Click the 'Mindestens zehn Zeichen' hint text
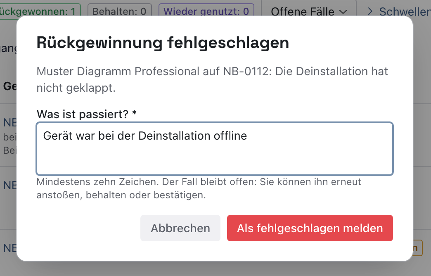431x276 pixels. (199, 188)
